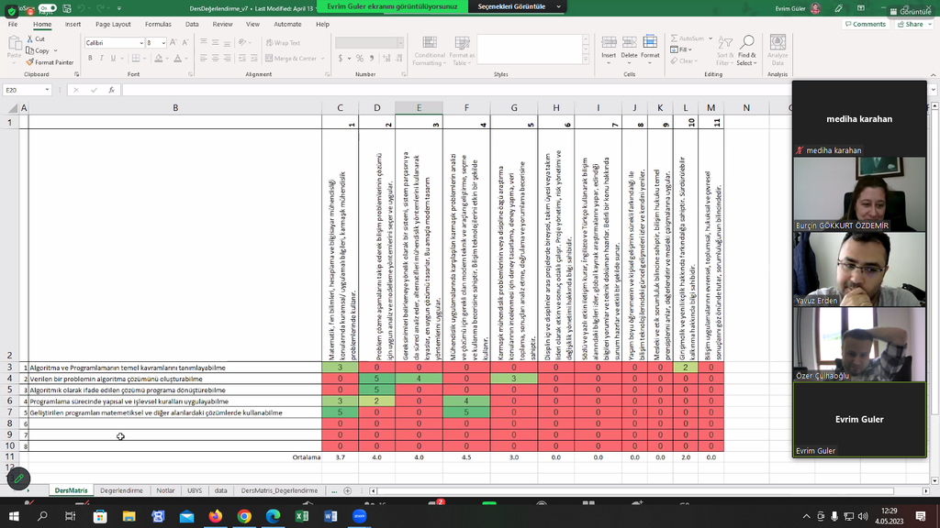940x528 pixels.
Task: Switch to the Page Layout tab
Action: point(113,24)
